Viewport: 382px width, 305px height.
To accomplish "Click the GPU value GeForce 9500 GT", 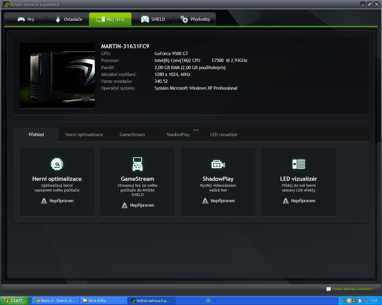I will [171, 54].
